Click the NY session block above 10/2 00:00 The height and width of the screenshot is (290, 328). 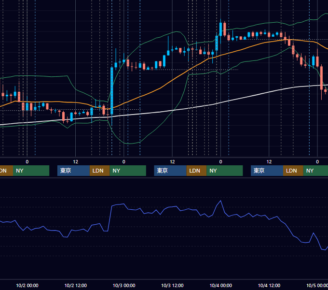click(31, 171)
